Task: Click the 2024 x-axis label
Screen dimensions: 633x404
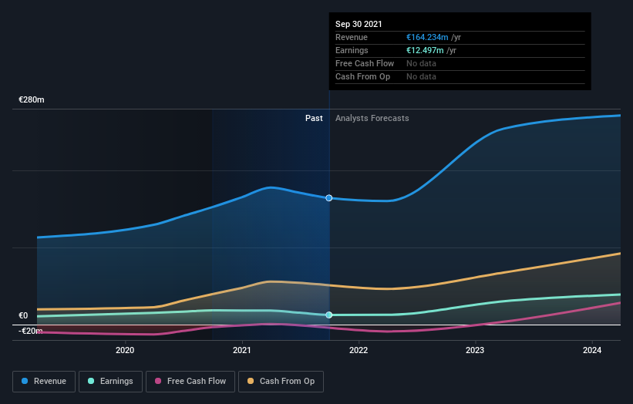Action: coord(592,350)
